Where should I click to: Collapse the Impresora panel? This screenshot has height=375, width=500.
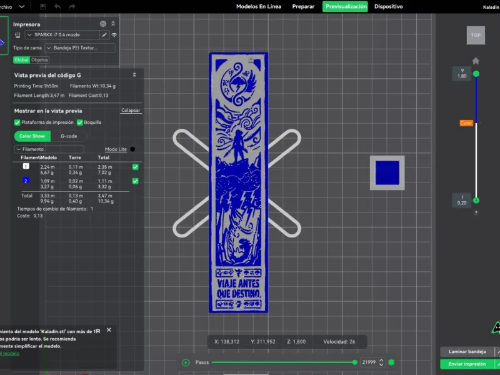[113, 24]
